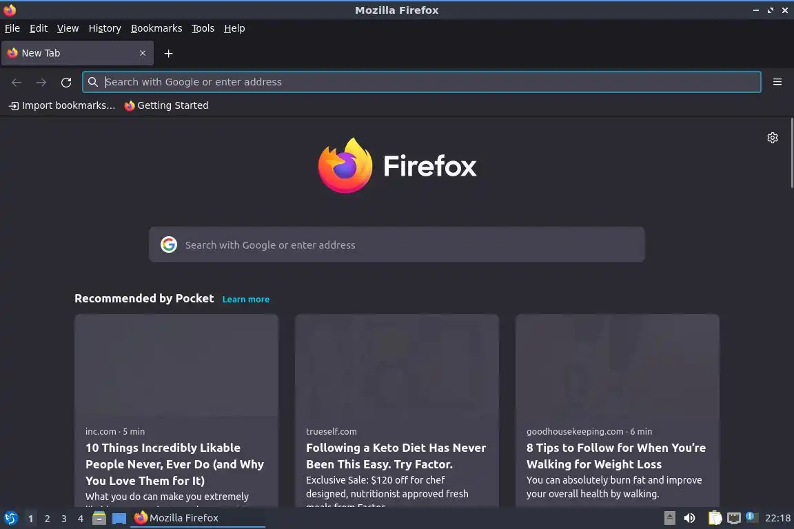Image resolution: width=794 pixels, height=529 pixels.
Task: Open the Tools menu
Action: (x=203, y=28)
